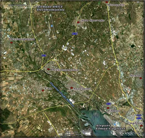The width and height of the screenshot is (145, 138).
Task: Click the road shield north of Decimomannu
Action: point(44,55)
